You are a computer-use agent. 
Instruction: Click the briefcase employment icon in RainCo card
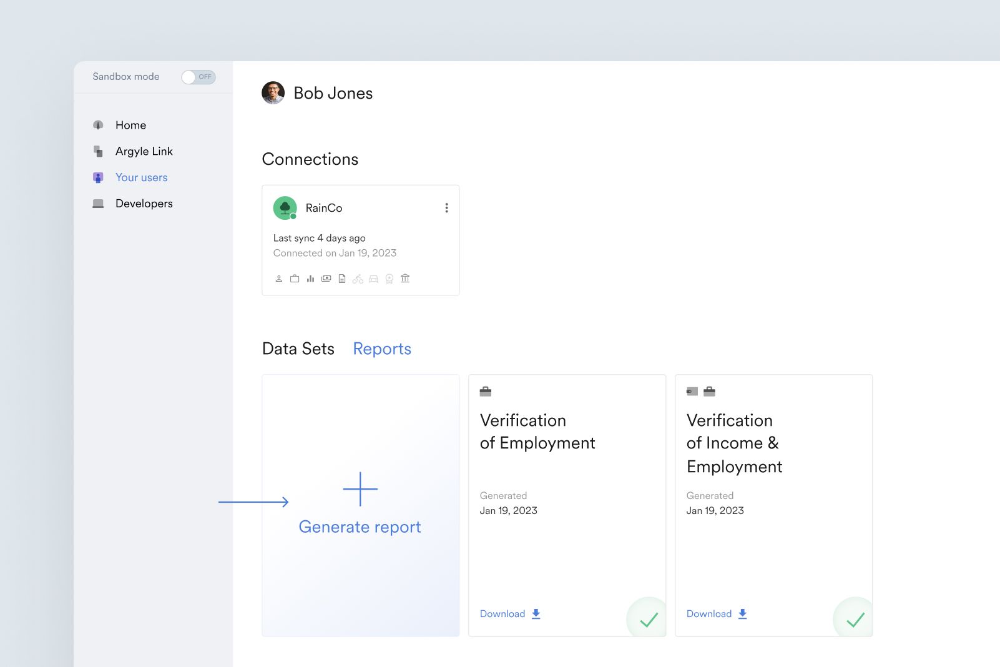pos(295,279)
